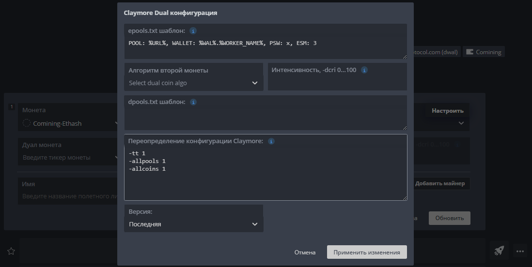Screen dimensions: 532x267
Task: Open the Дуал монета ticker dropdown
Action: 68,151
